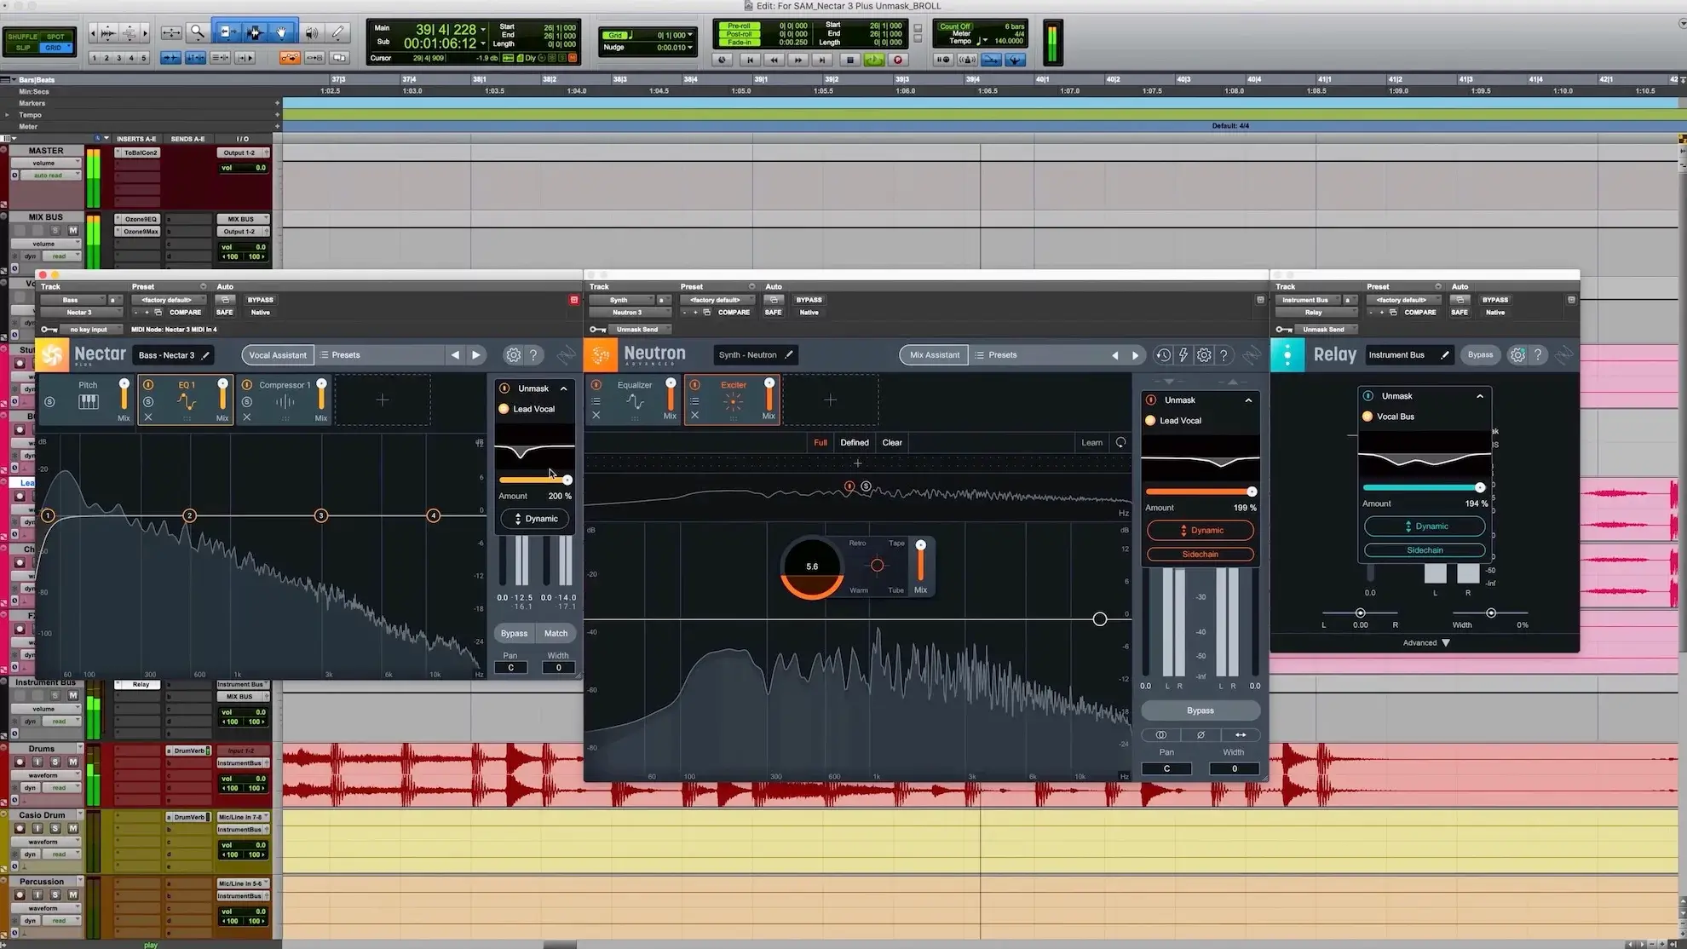Click Neutron Exciter reset circular-arrow icon
Screen dimensions: 1687x949
tap(1121, 442)
